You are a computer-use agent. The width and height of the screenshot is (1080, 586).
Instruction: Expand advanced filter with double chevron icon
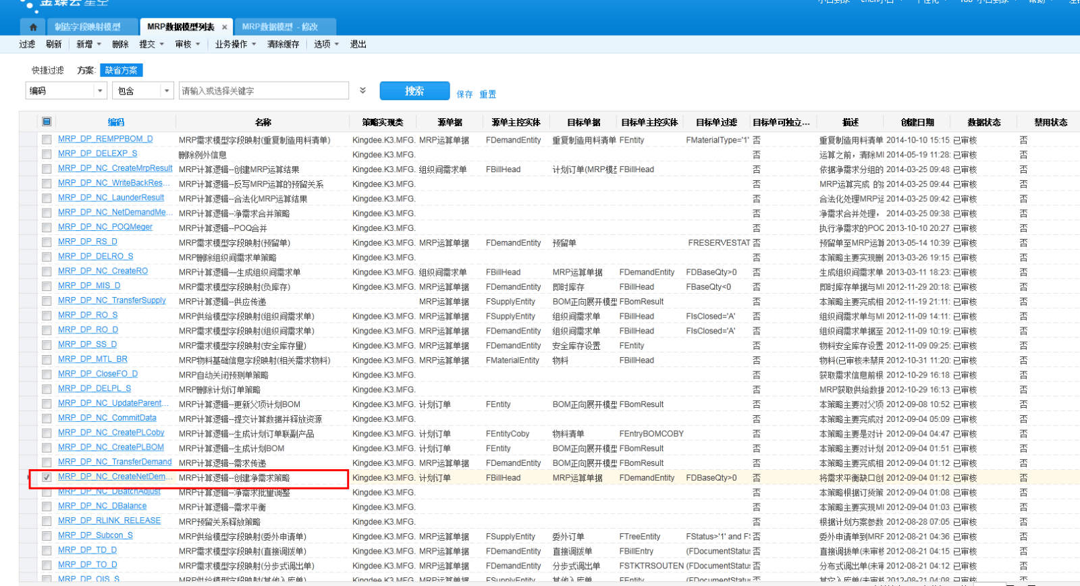click(x=362, y=90)
